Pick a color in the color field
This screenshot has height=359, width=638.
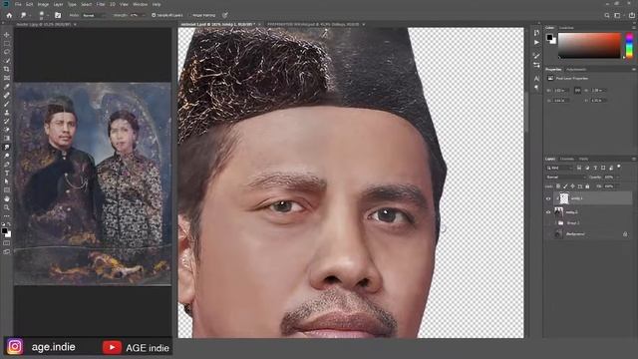click(x=589, y=46)
